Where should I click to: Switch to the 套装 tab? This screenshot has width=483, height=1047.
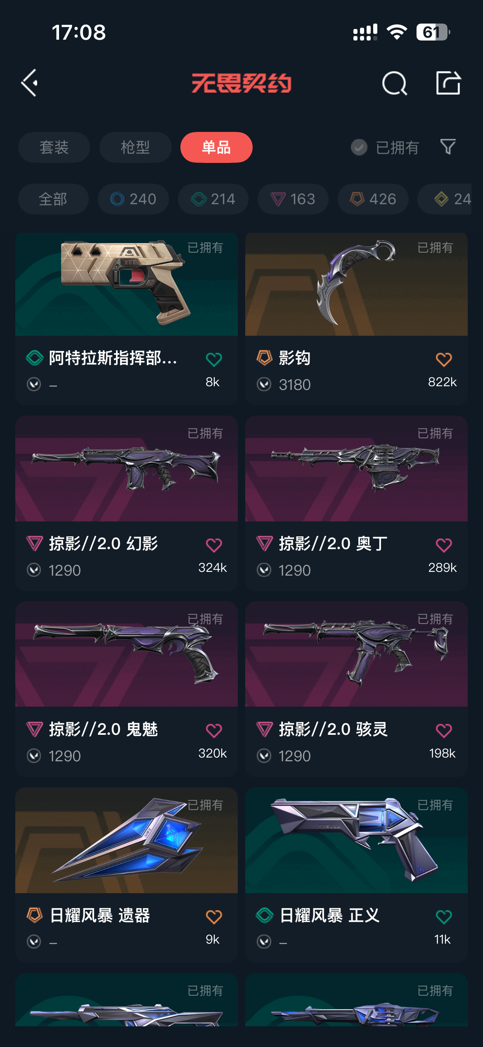tap(54, 147)
